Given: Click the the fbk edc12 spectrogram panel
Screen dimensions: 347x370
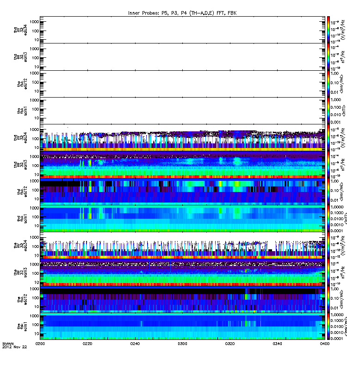Looking at the screenshot, I should (x=182, y=299).
